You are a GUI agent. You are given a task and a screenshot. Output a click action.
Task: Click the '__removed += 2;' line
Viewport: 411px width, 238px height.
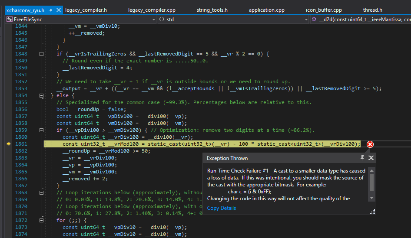point(85,179)
